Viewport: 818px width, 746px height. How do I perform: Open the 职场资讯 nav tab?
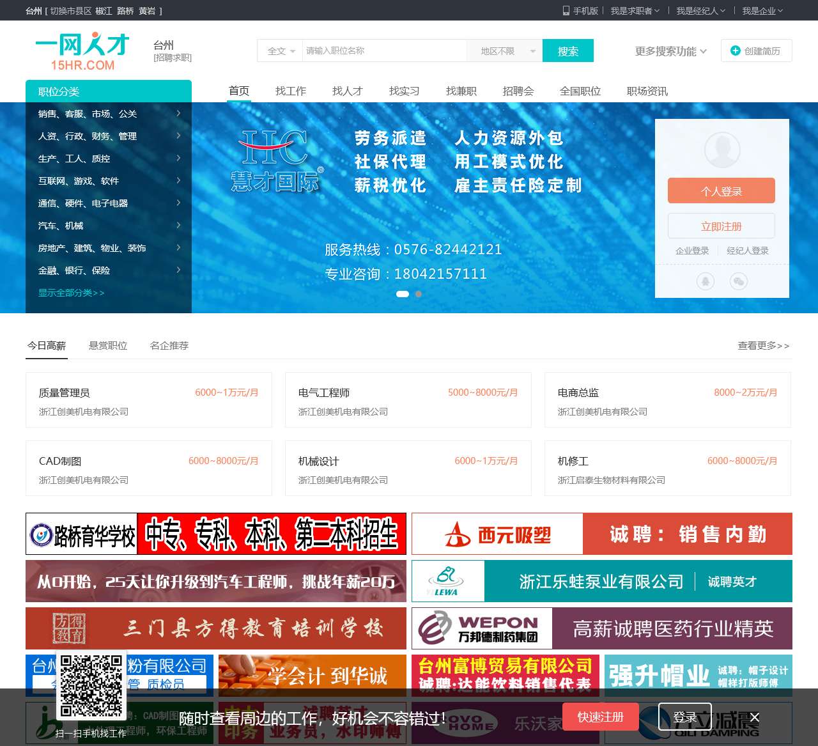(647, 91)
